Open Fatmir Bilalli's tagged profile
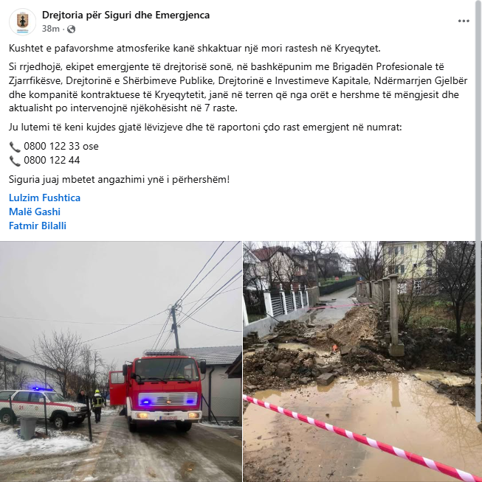Screen dimensions: 482x482 coord(38,226)
